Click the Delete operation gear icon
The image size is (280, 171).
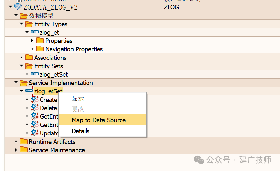35,108
